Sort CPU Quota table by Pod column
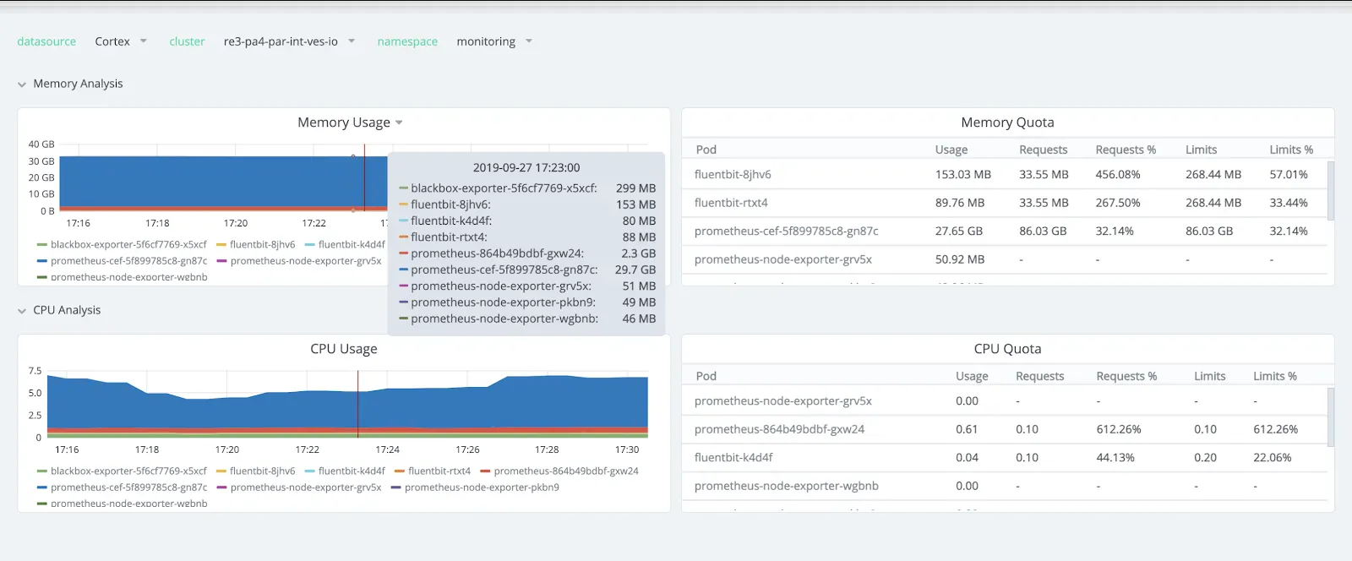This screenshot has width=1352, height=561. [x=706, y=376]
